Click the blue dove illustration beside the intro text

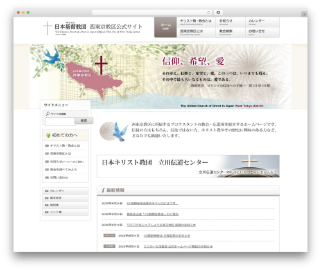point(121,131)
